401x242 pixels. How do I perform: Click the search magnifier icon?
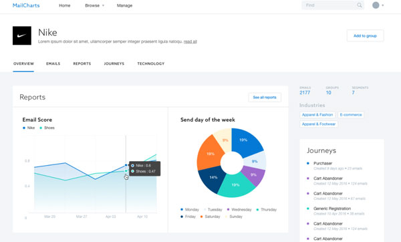(x=360, y=5)
